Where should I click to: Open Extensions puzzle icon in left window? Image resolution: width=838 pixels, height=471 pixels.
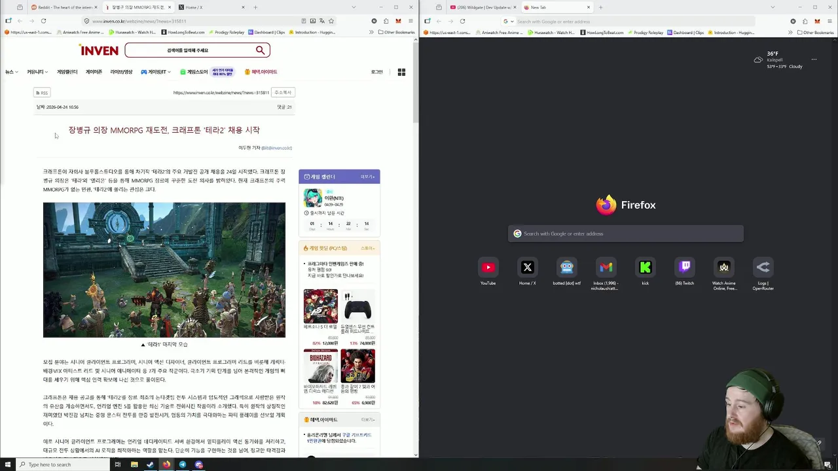pos(386,21)
